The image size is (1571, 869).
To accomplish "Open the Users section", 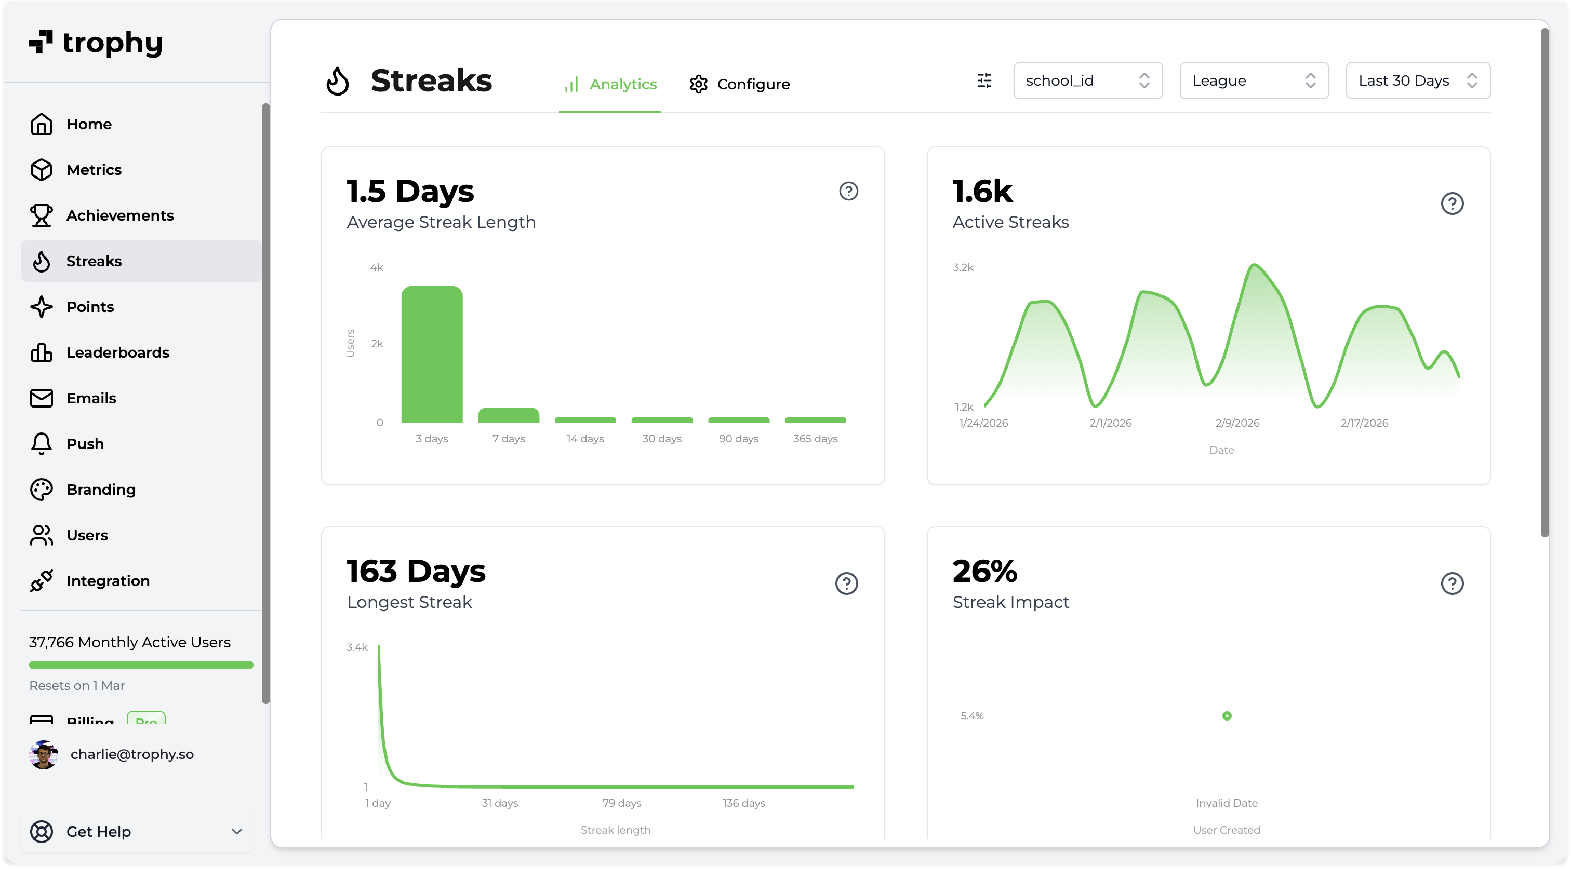I will click(x=87, y=535).
